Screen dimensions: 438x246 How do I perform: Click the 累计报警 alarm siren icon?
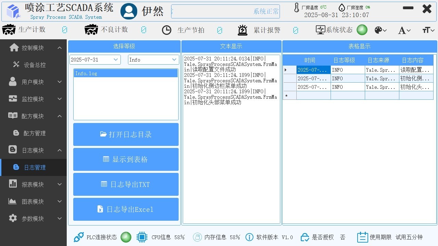pos(243,30)
